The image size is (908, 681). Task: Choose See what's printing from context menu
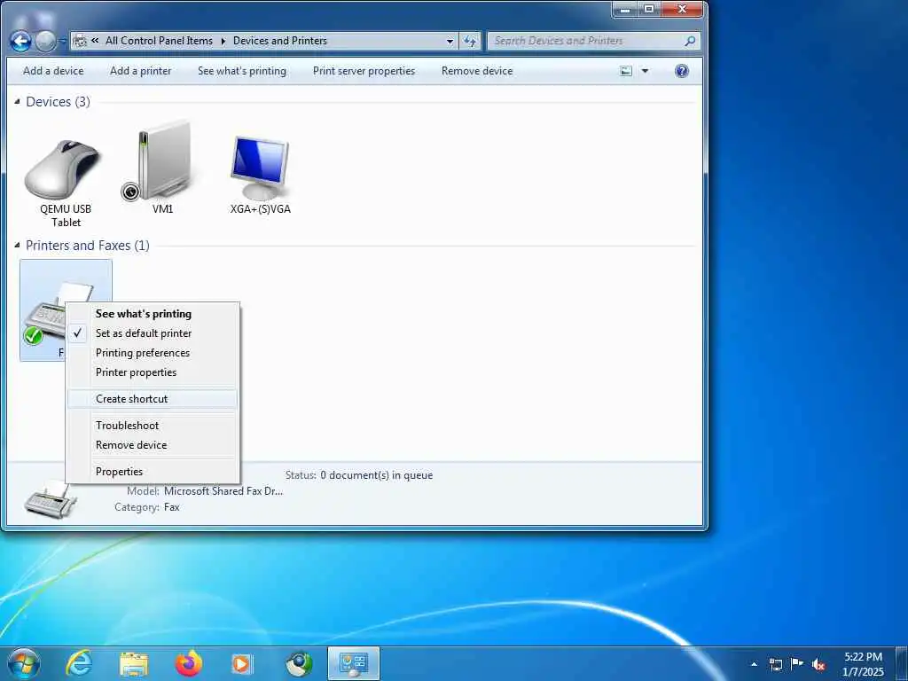click(152, 314)
